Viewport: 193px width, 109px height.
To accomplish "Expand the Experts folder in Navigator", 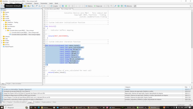I will pos(2,12).
